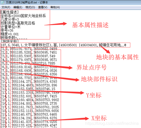This screenshot has width=141, height=128.
Task: Click the line 几度分带=3
Action: pyautogui.click(x=10, y=19)
